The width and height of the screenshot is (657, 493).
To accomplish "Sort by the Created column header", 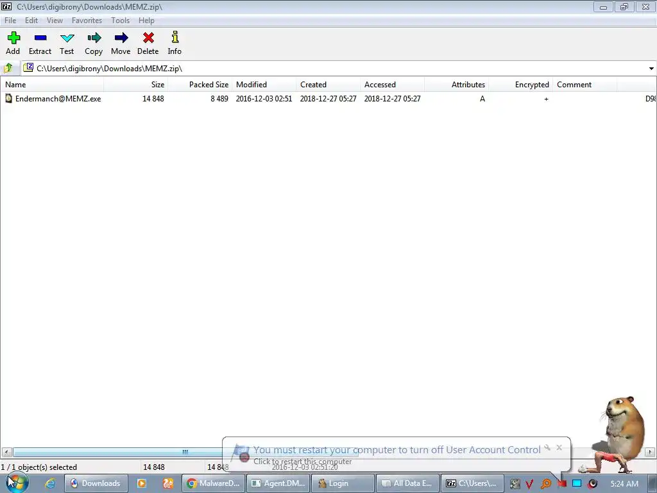I will pyautogui.click(x=328, y=84).
